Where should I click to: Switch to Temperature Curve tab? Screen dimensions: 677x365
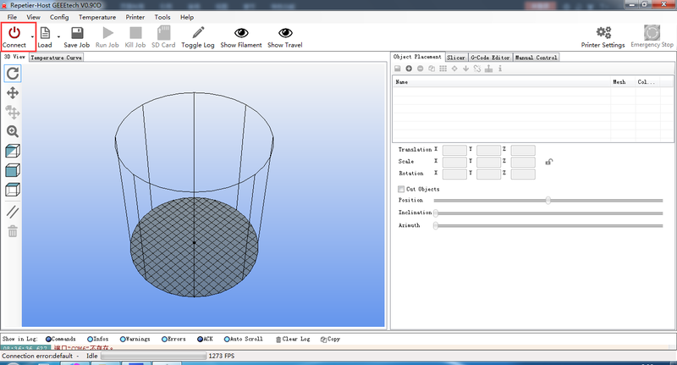pos(56,58)
